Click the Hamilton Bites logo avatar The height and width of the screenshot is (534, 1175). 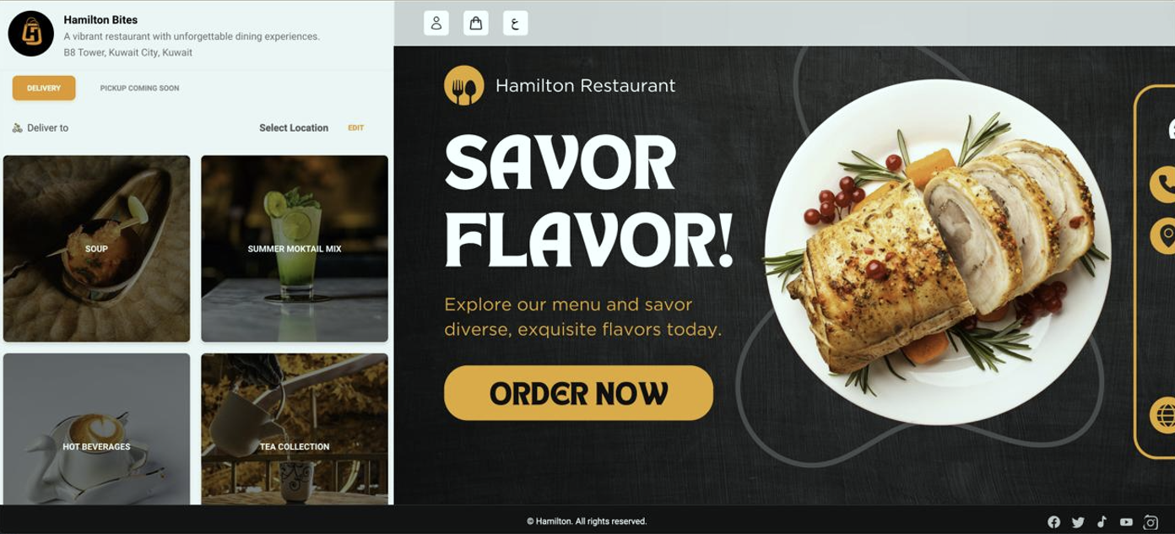tap(31, 34)
